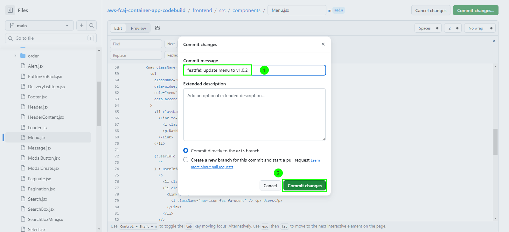Close the find and replace bar
Screen dimensions: 509x232
(494, 41)
